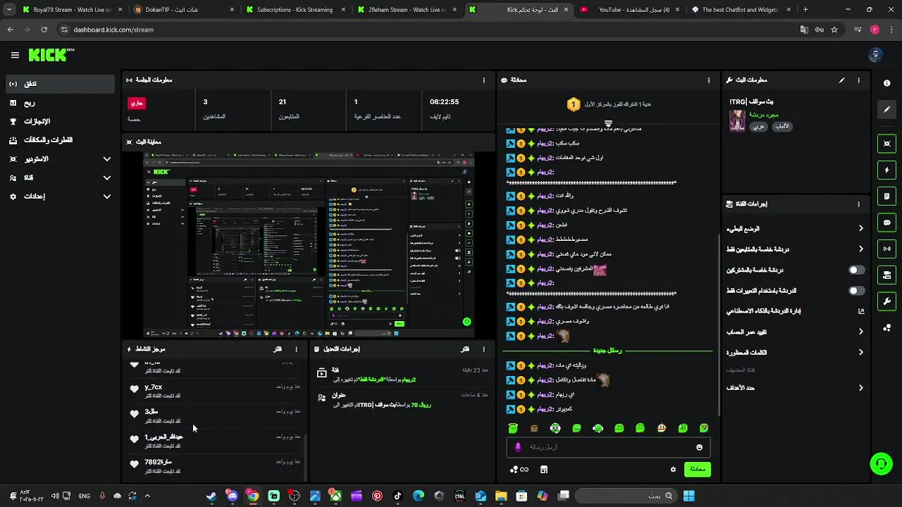
Task: Toggle the moderation log note widget in the right sidebar
Action: click(886, 196)
